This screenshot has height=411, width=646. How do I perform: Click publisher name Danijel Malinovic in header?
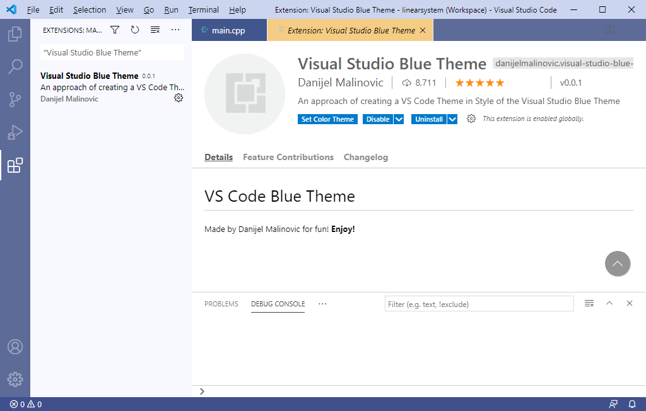click(x=340, y=83)
